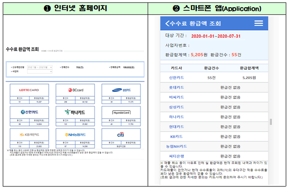Open the hamburger menu in the app header

tap(258, 23)
